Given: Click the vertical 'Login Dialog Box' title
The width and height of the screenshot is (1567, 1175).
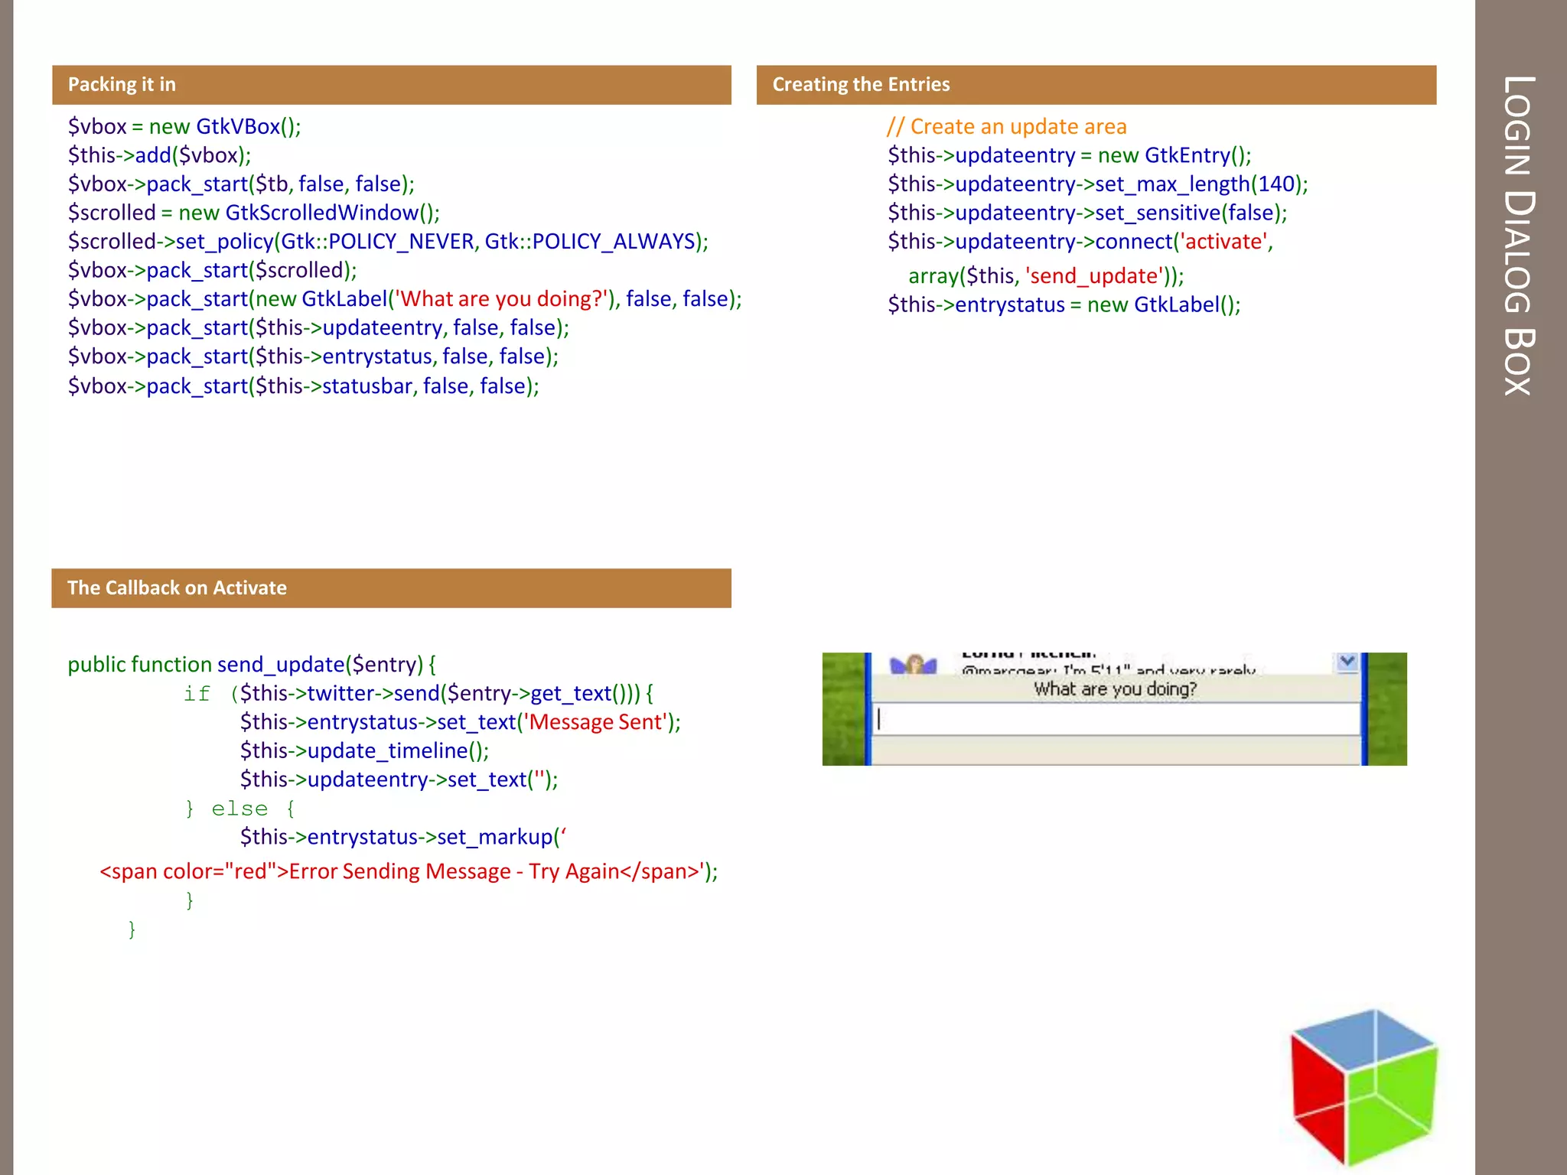Looking at the screenshot, I should 1519,235.
